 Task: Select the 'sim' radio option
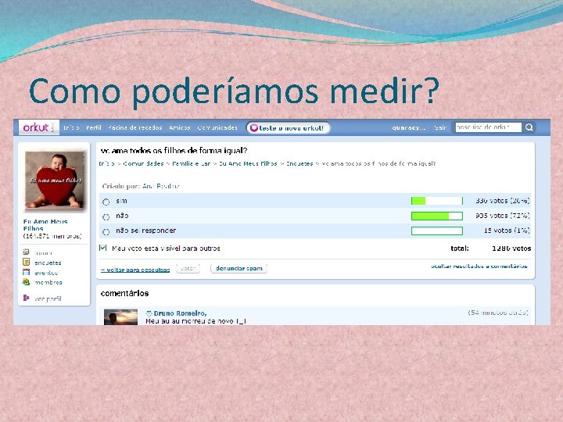(106, 202)
